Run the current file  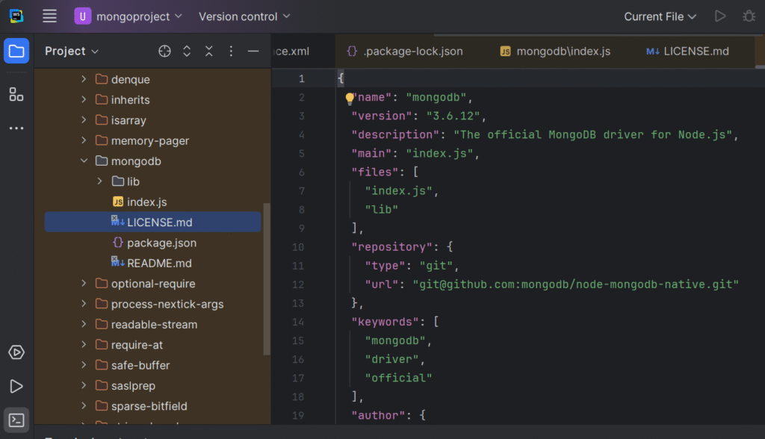720,16
